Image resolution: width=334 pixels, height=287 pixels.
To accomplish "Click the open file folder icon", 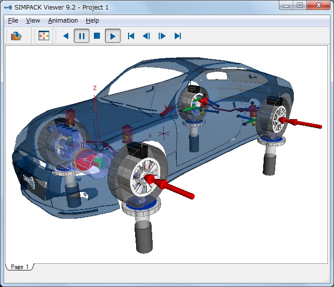I will 16,36.
